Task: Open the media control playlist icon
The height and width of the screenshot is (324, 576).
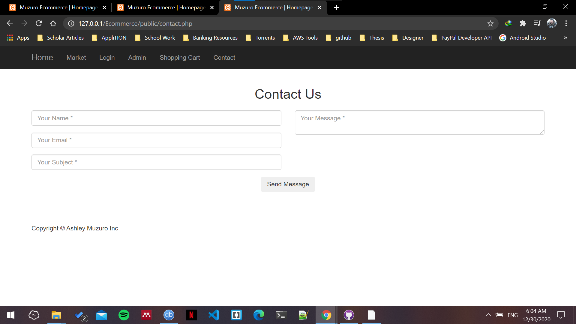Action: 537,23
